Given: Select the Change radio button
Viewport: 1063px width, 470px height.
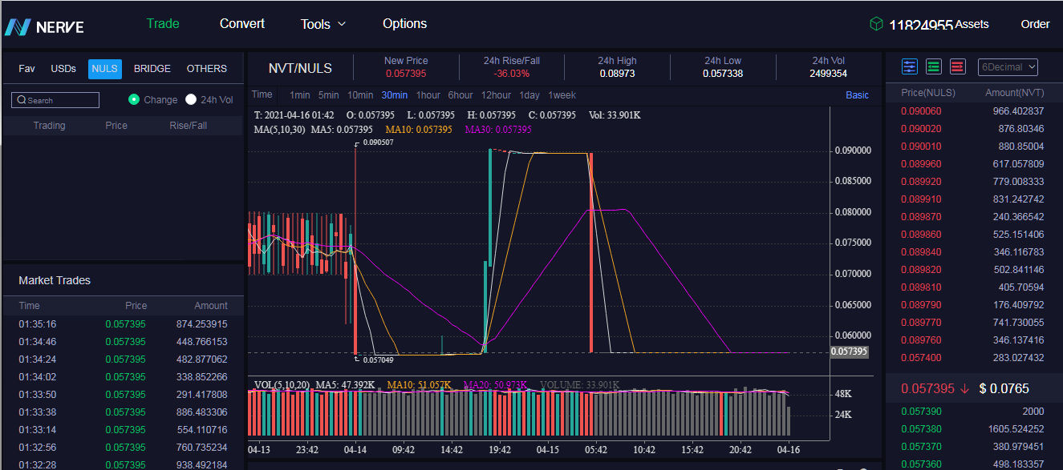Looking at the screenshot, I should click(x=134, y=99).
